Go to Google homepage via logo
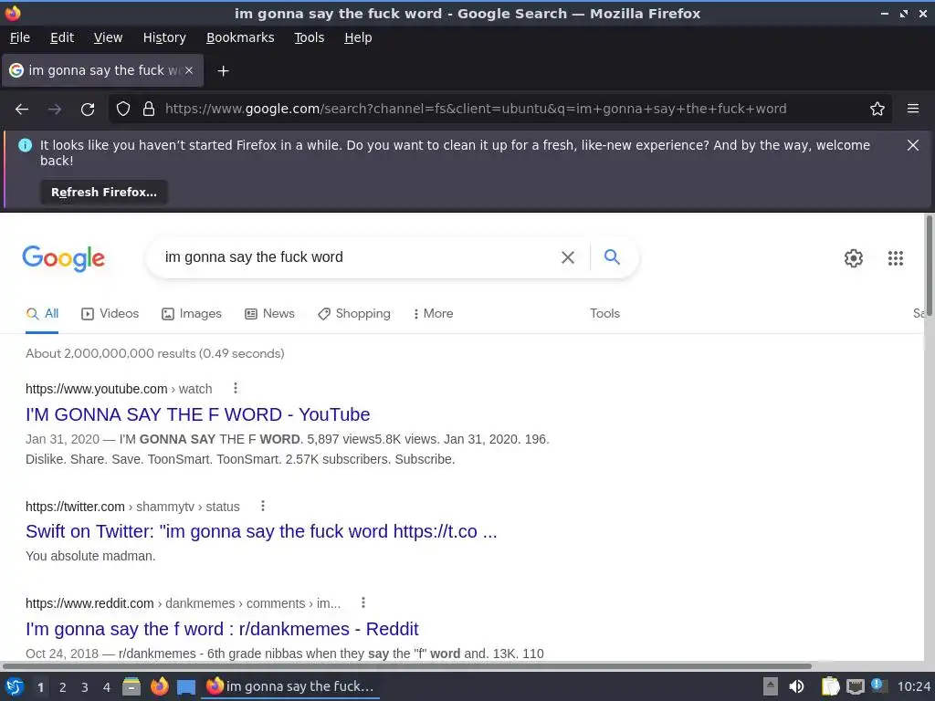The height and width of the screenshot is (701, 935). tap(63, 258)
